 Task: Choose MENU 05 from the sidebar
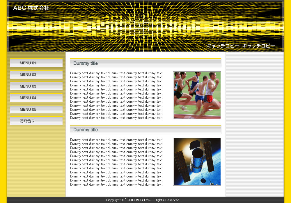coord(36,109)
